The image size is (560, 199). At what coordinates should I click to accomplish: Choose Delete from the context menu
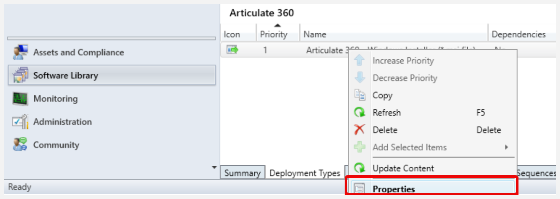coord(433,130)
